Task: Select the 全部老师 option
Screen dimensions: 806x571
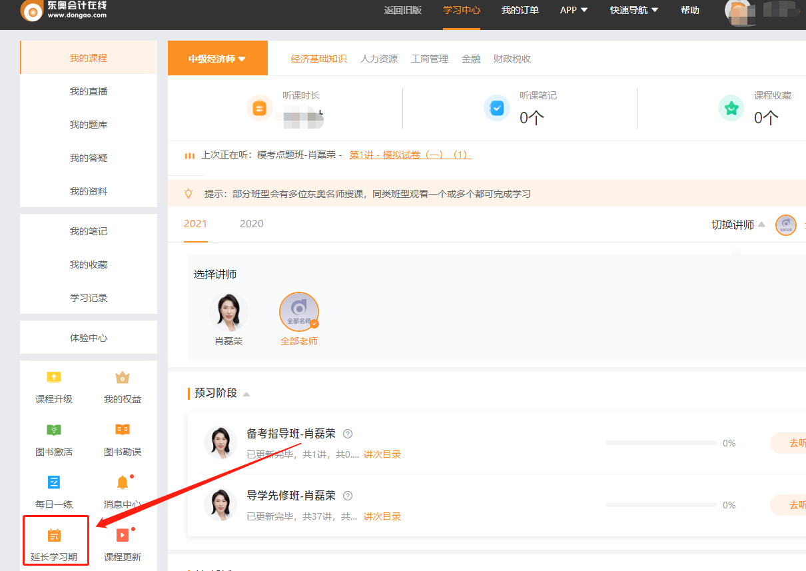Action: click(x=299, y=310)
